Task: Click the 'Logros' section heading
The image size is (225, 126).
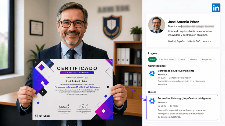Action: pyautogui.click(x=153, y=53)
